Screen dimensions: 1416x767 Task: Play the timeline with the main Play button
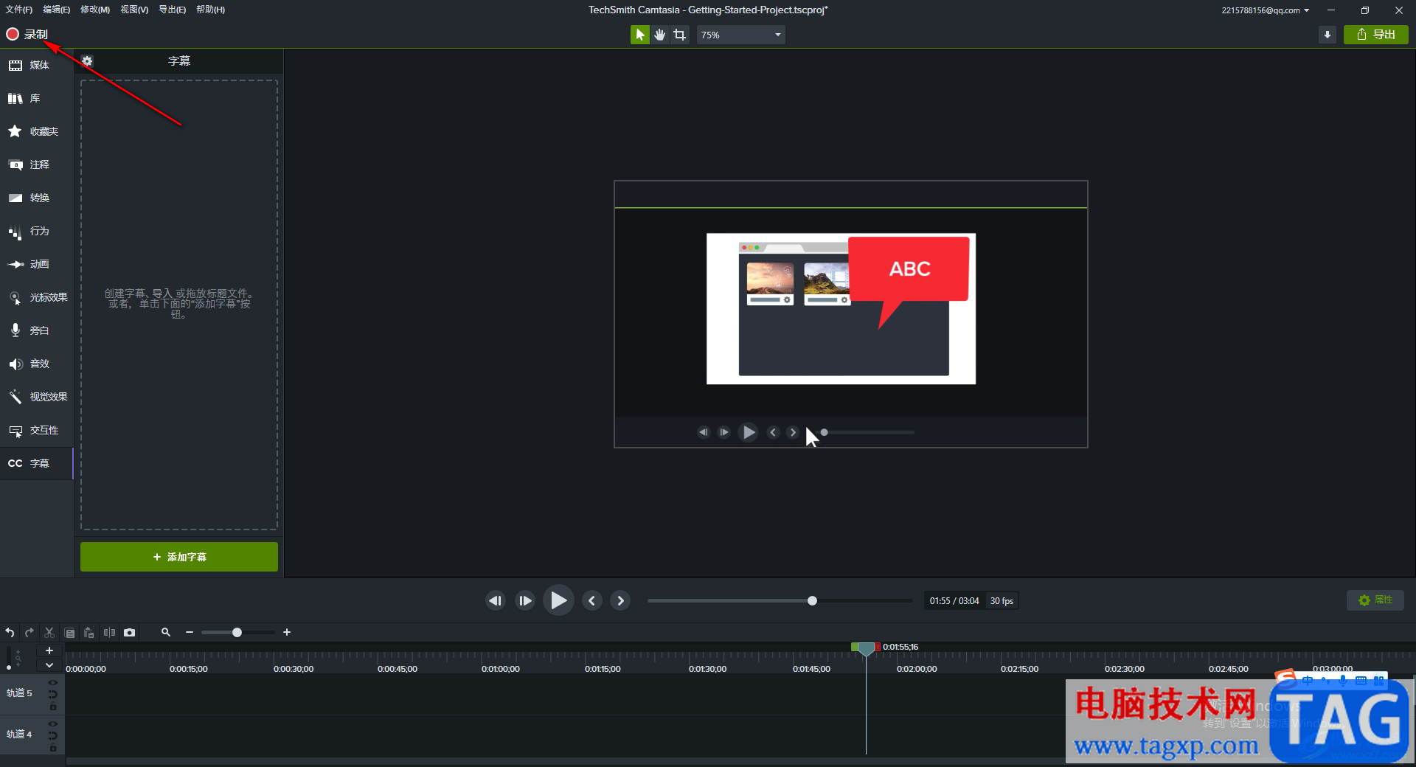558,601
